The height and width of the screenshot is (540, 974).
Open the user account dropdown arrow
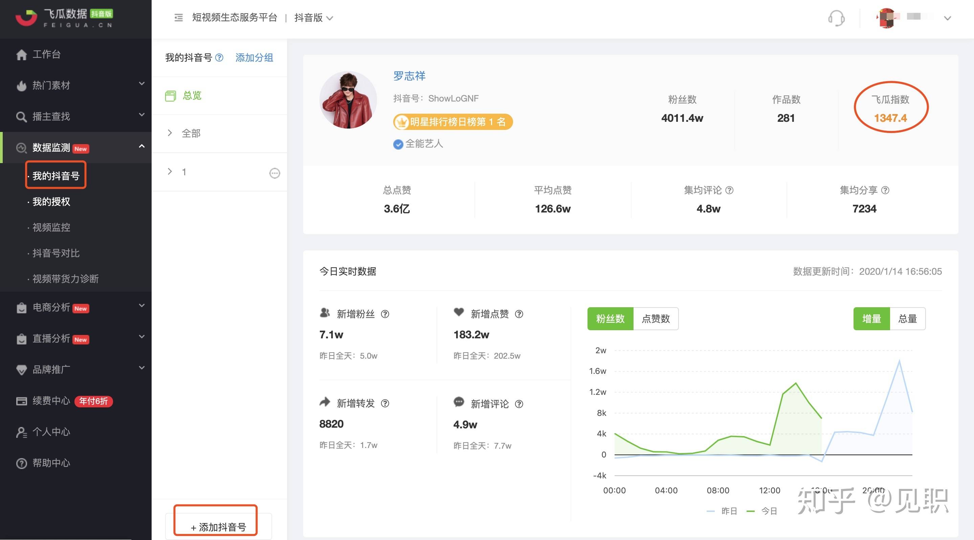947,18
